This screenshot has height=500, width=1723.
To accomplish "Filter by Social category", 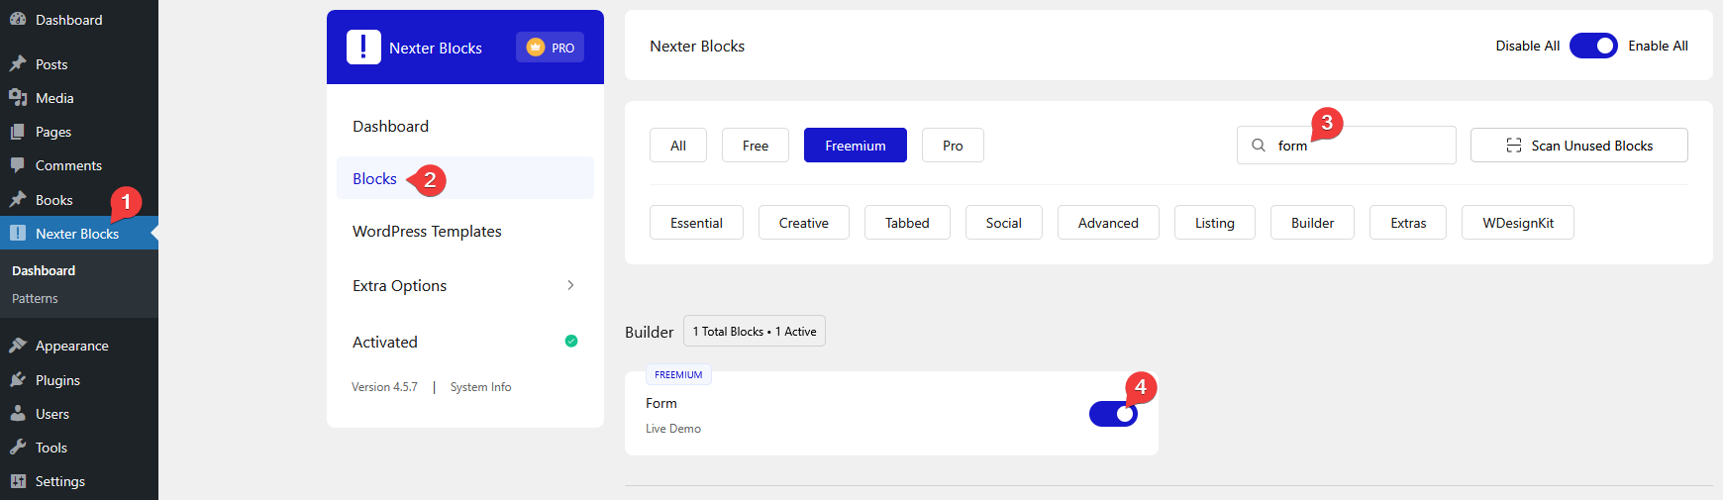I will 1004,223.
